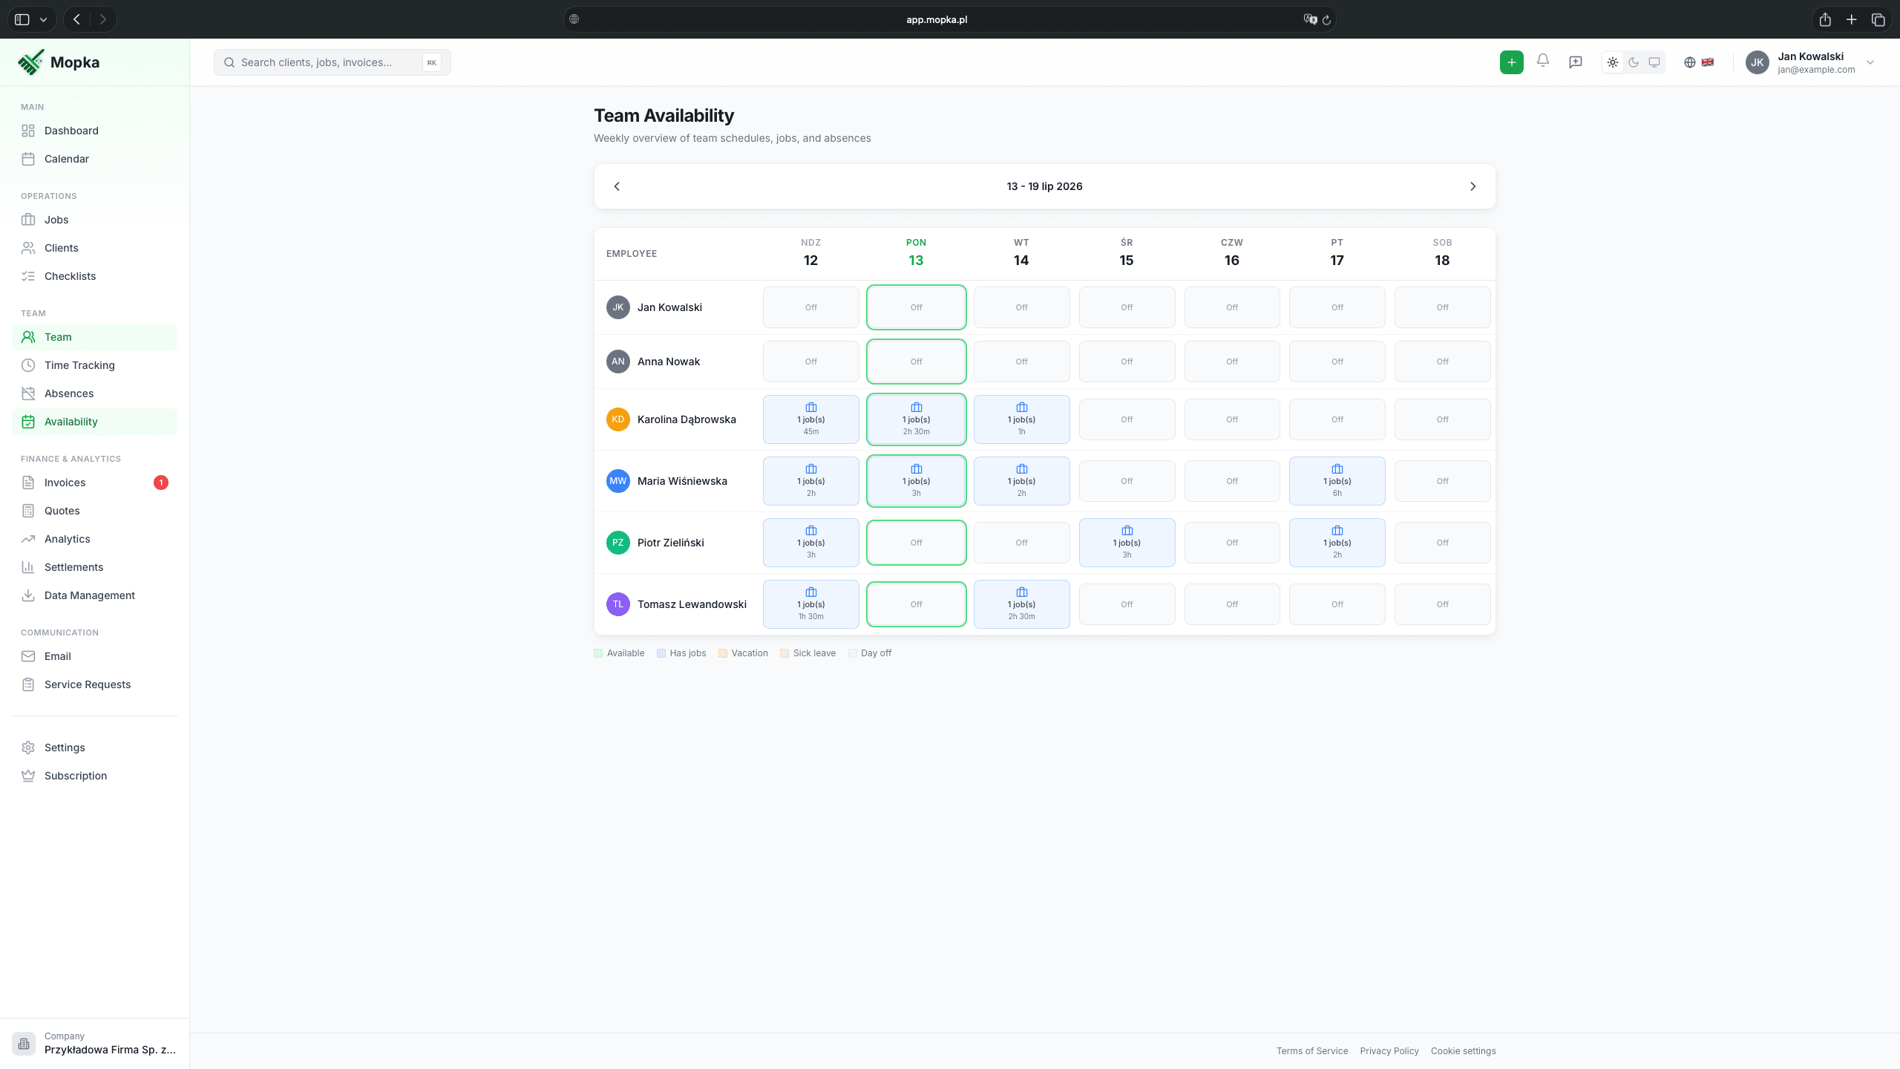1900x1069 pixels.
Task: Open Clients in sidebar
Action: (x=95, y=248)
